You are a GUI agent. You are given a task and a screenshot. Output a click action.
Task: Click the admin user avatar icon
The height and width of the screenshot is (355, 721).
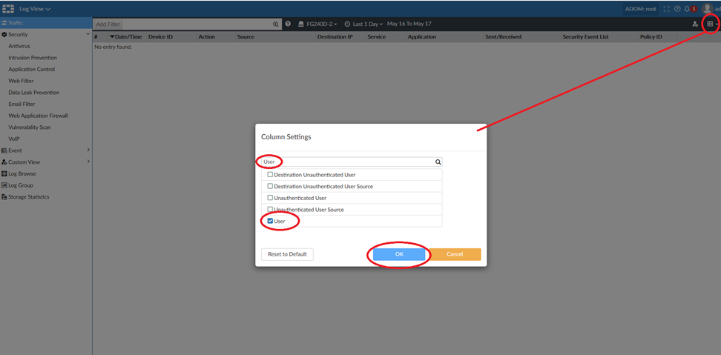[x=707, y=9]
